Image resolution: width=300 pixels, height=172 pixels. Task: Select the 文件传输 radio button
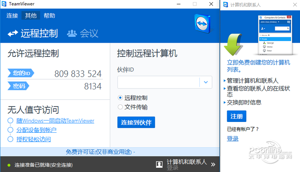(120, 107)
